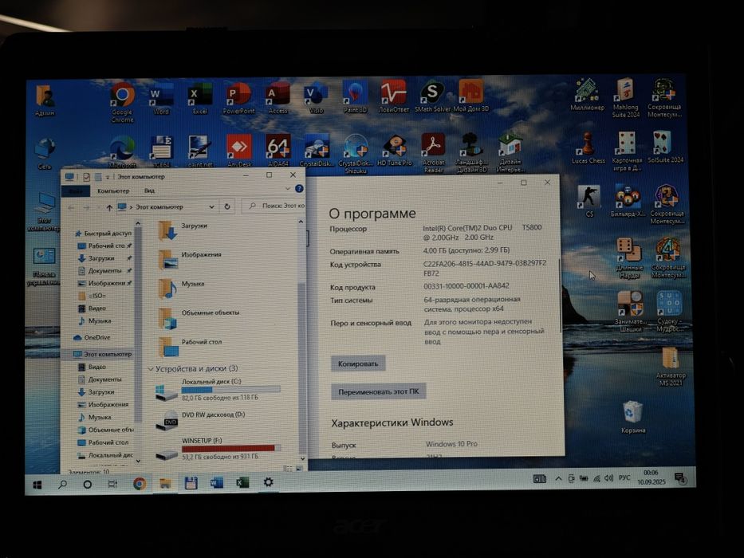744x558 pixels.
Task: Open the Корзина recycle bin icon
Action: coord(633,418)
